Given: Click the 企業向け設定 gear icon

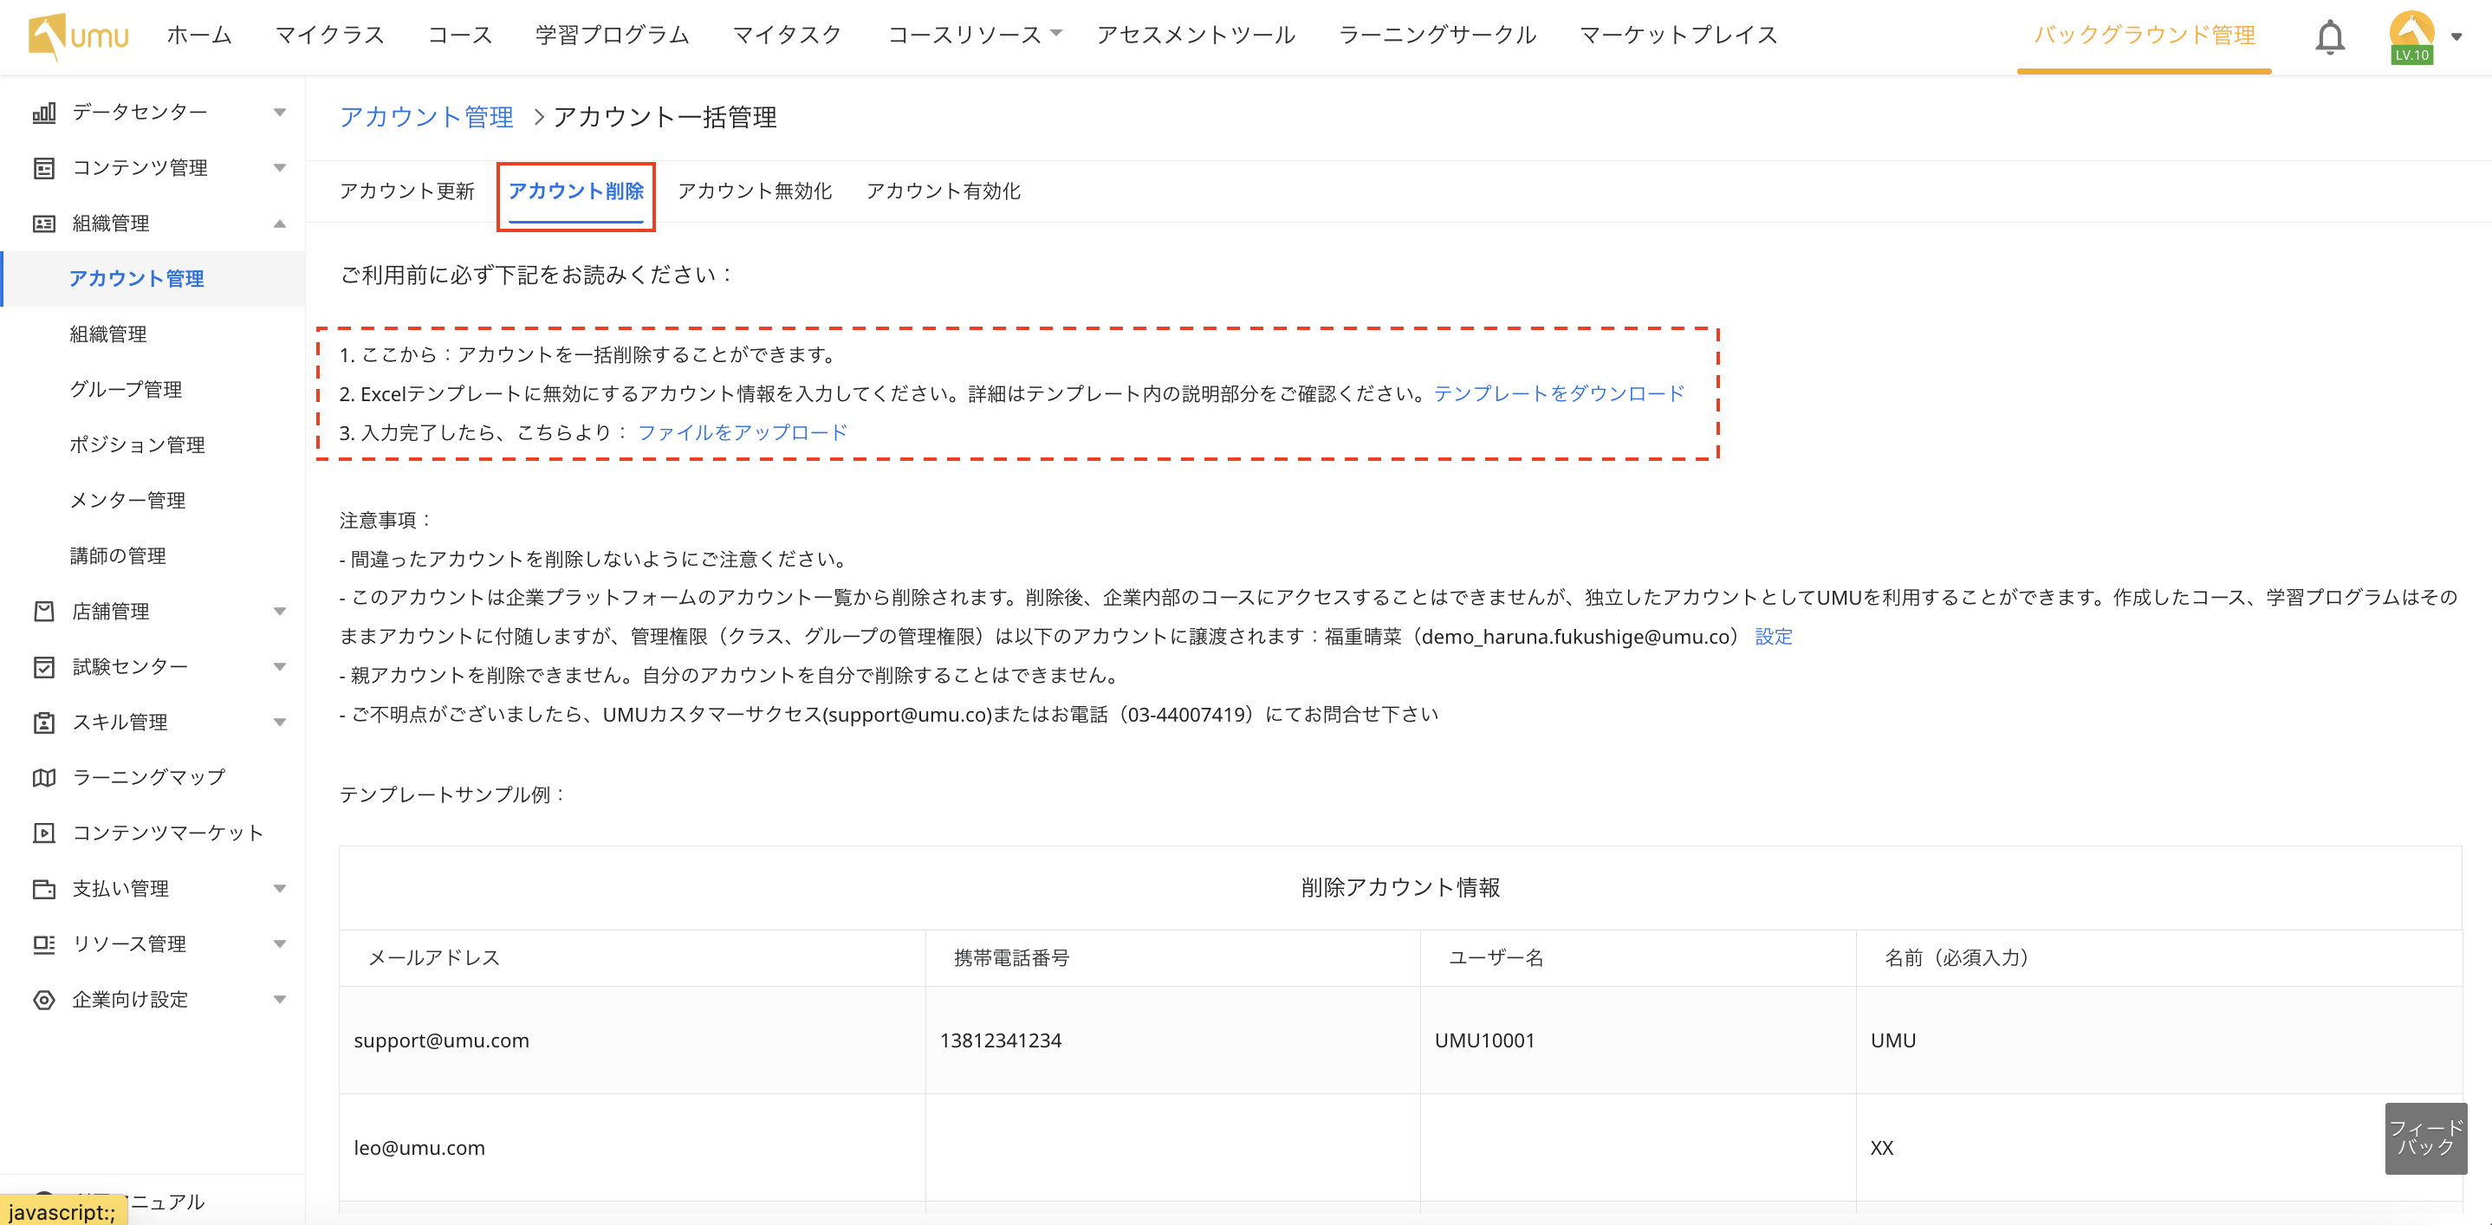Looking at the screenshot, I should pos(43,1000).
